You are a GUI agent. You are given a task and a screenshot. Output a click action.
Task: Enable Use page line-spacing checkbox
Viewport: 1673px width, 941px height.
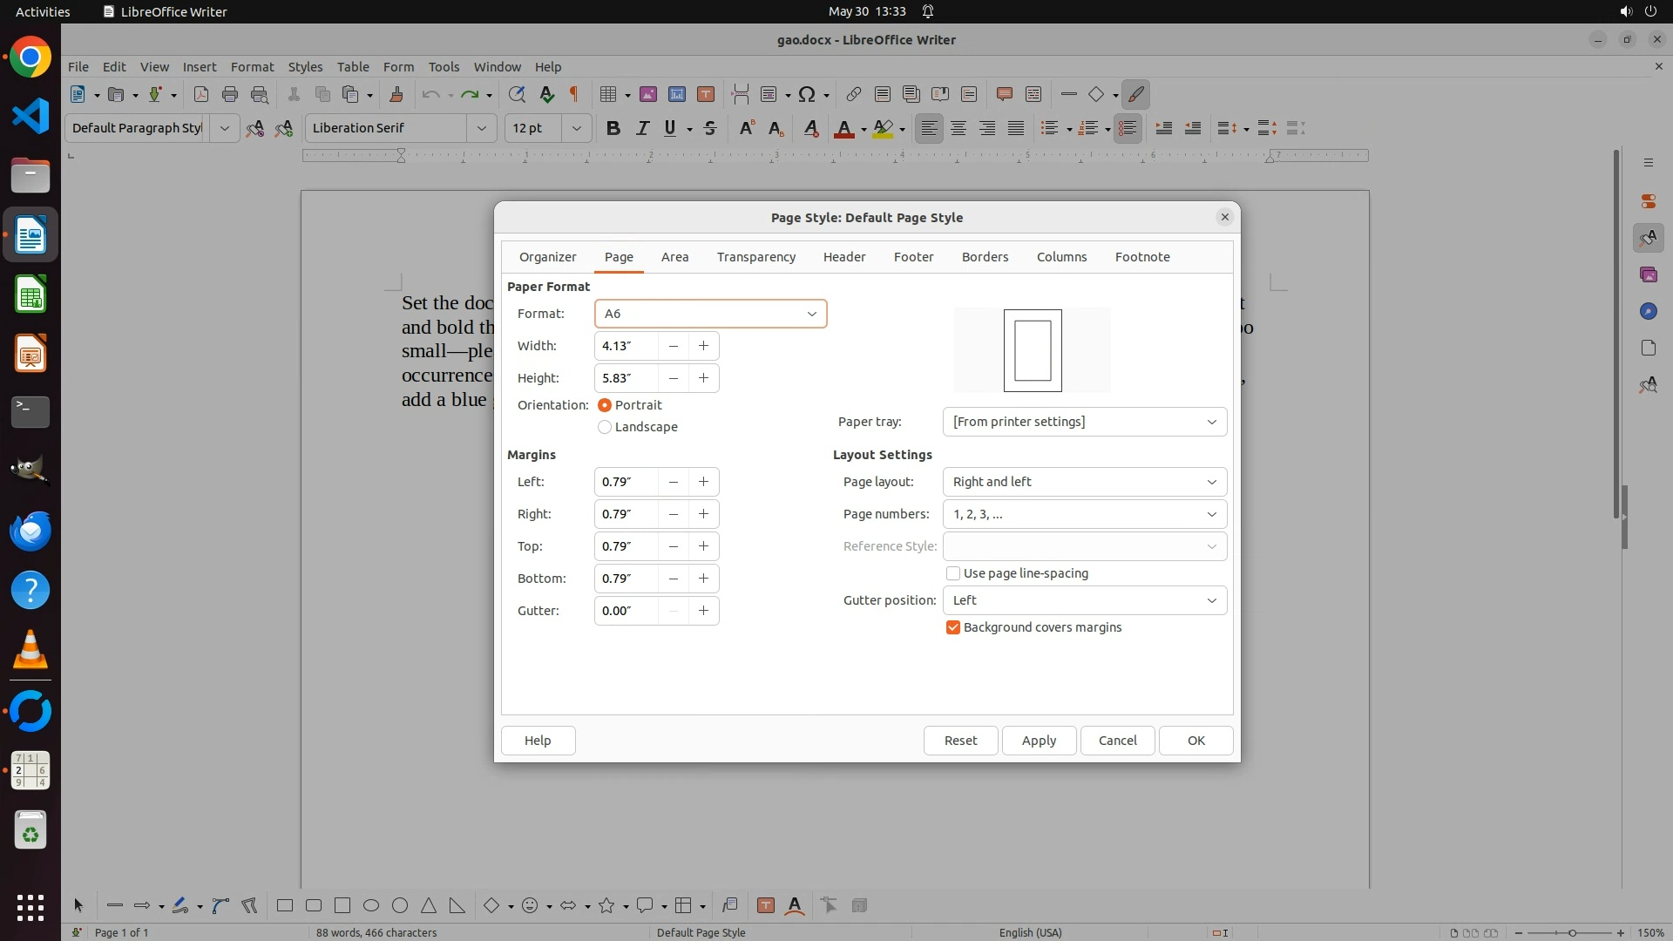click(x=953, y=573)
